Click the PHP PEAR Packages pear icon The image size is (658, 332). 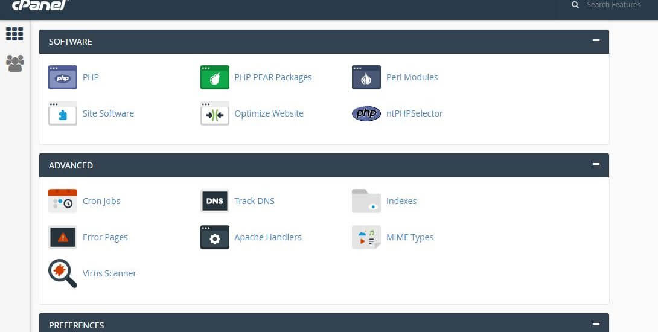[x=214, y=77]
